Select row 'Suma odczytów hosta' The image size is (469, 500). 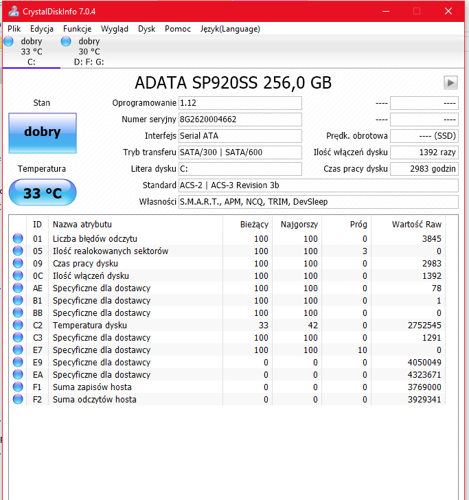227,399
